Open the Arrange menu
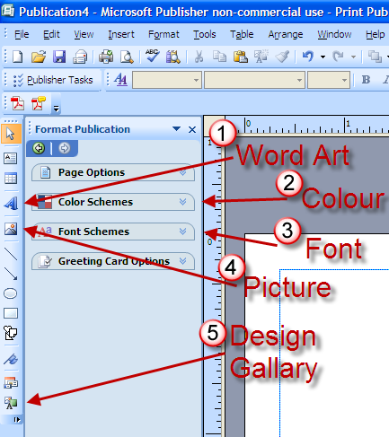Viewport: 389px width, 437px height. click(x=286, y=34)
